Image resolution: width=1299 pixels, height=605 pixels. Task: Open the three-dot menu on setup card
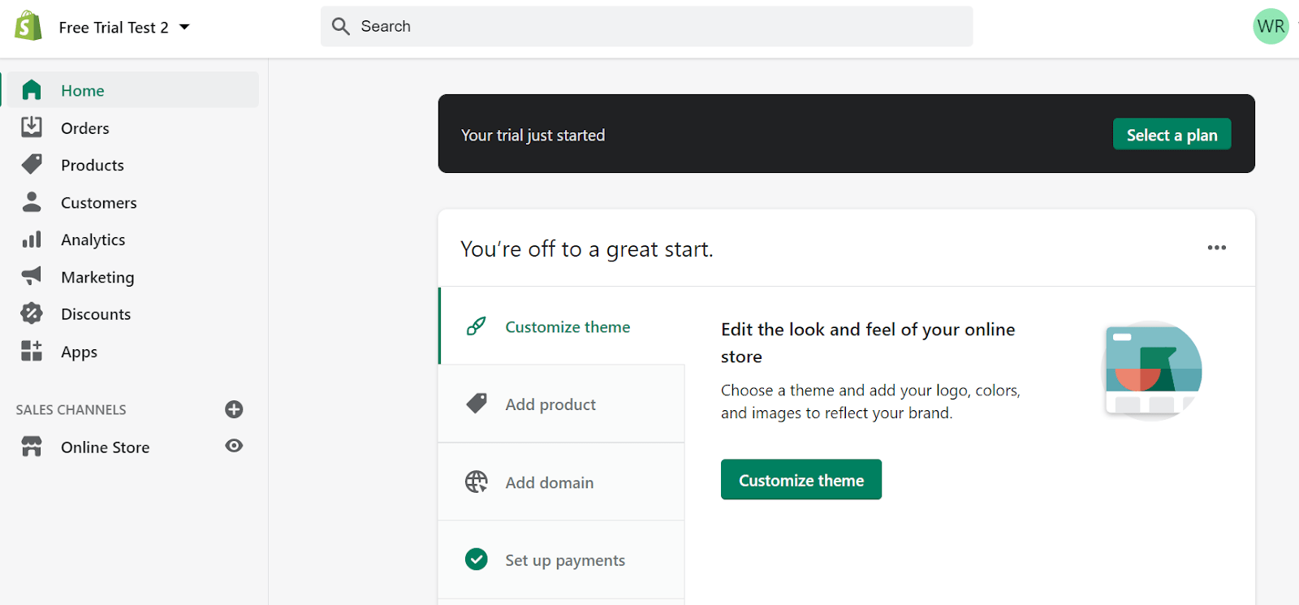pos(1216,248)
